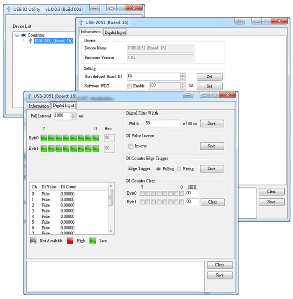Increase Poll Interval with up arrow
The image size is (293, 299).
tap(73, 115)
